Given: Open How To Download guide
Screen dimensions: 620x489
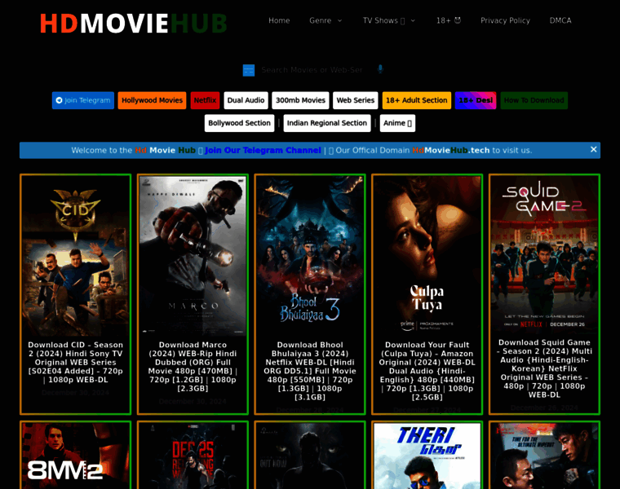Looking at the screenshot, I should pyautogui.click(x=534, y=100).
